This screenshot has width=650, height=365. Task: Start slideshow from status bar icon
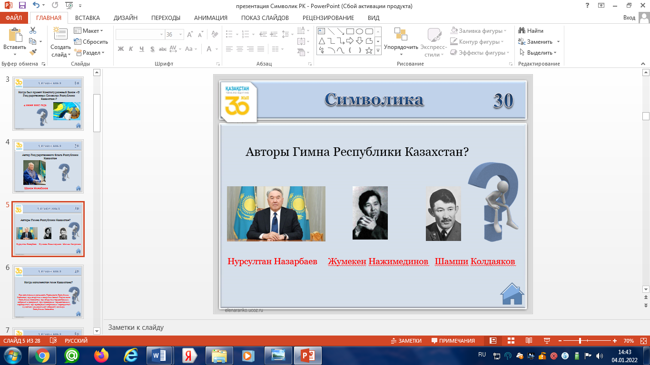[546, 341]
